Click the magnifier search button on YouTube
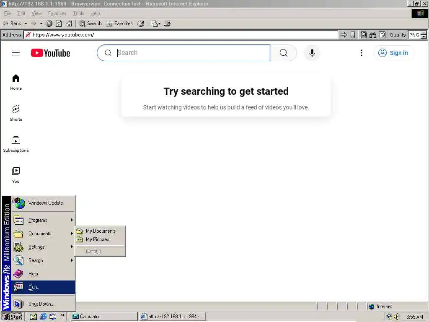Image resolution: width=429 pixels, height=322 pixels. [284, 53]
